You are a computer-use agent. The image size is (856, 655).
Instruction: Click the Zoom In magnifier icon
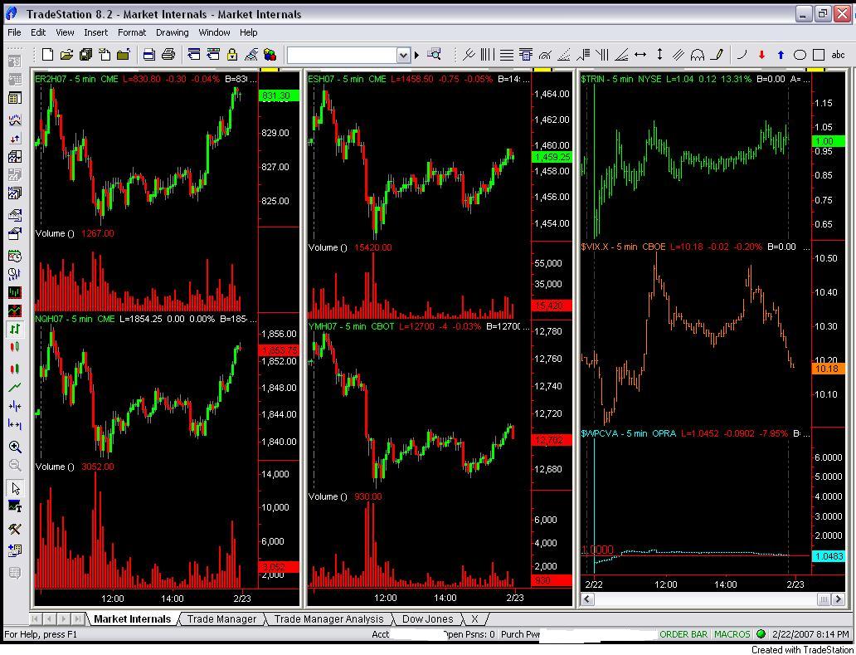click(x=15, y=447)
